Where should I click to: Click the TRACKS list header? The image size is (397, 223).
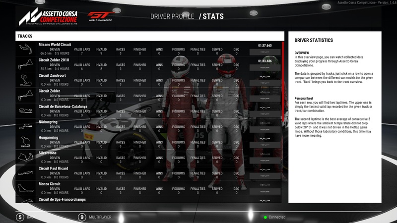click(x=150, y=36)
